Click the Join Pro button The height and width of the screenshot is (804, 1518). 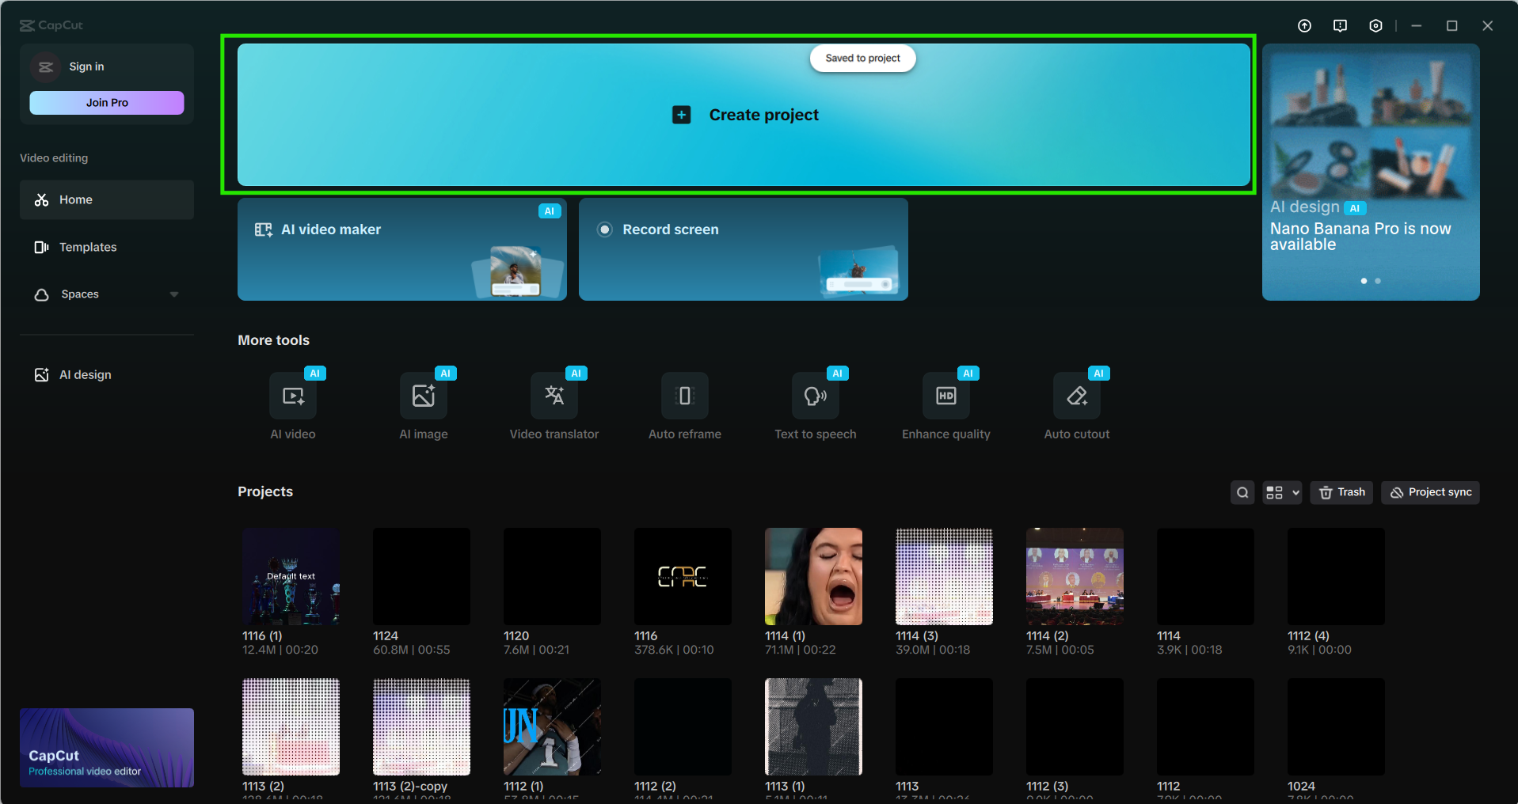coord(107,103)
